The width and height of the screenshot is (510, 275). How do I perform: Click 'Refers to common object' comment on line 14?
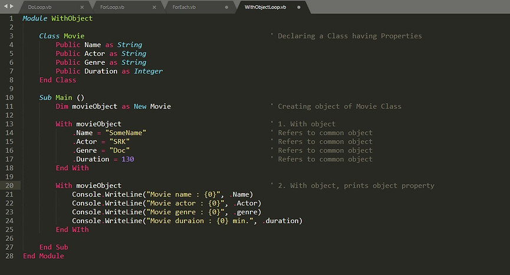[x=321, y=133]
